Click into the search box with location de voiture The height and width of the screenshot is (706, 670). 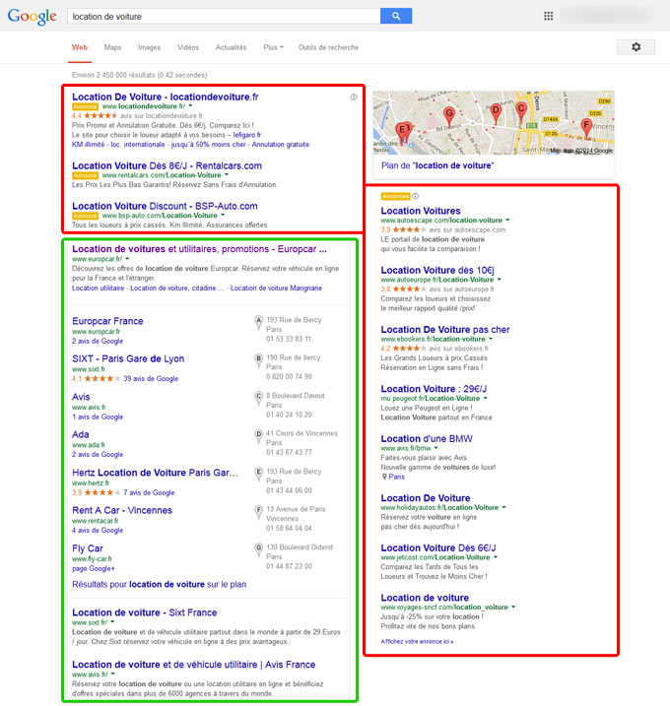tap(224, 16)
